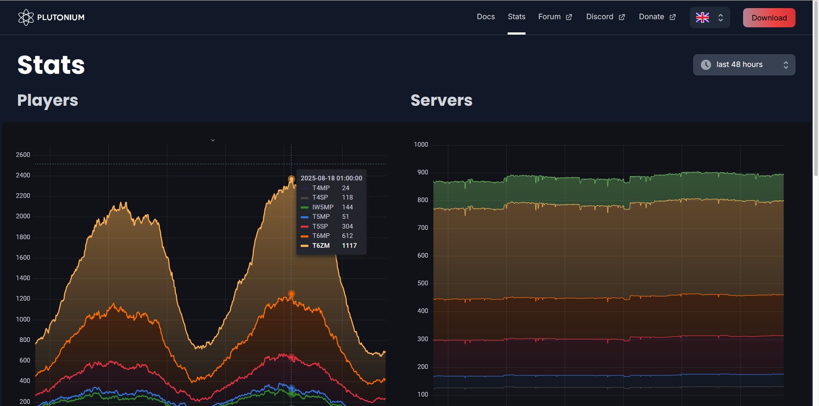The width and height of the screenshot is (819, 406).
Task: Click the external link icon beside Discord
Action: [x=622, y=17]
